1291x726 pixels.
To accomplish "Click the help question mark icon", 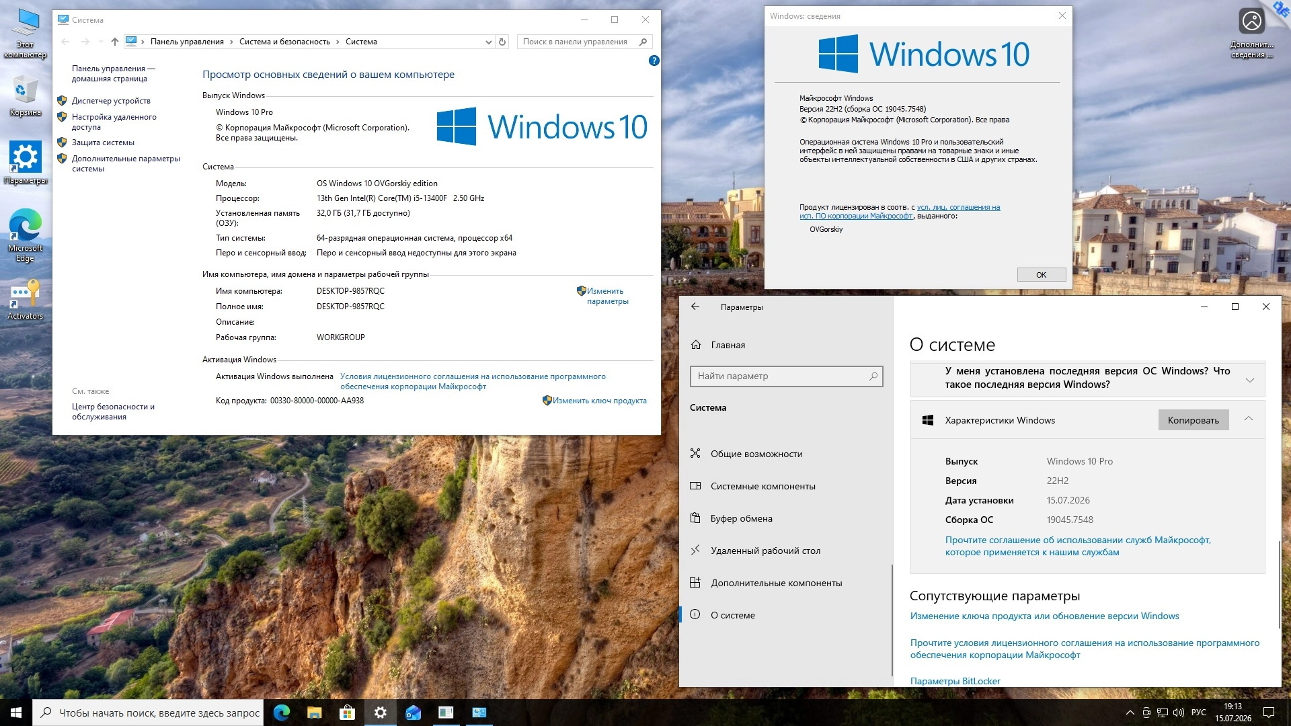I will [x=654, y=61].
